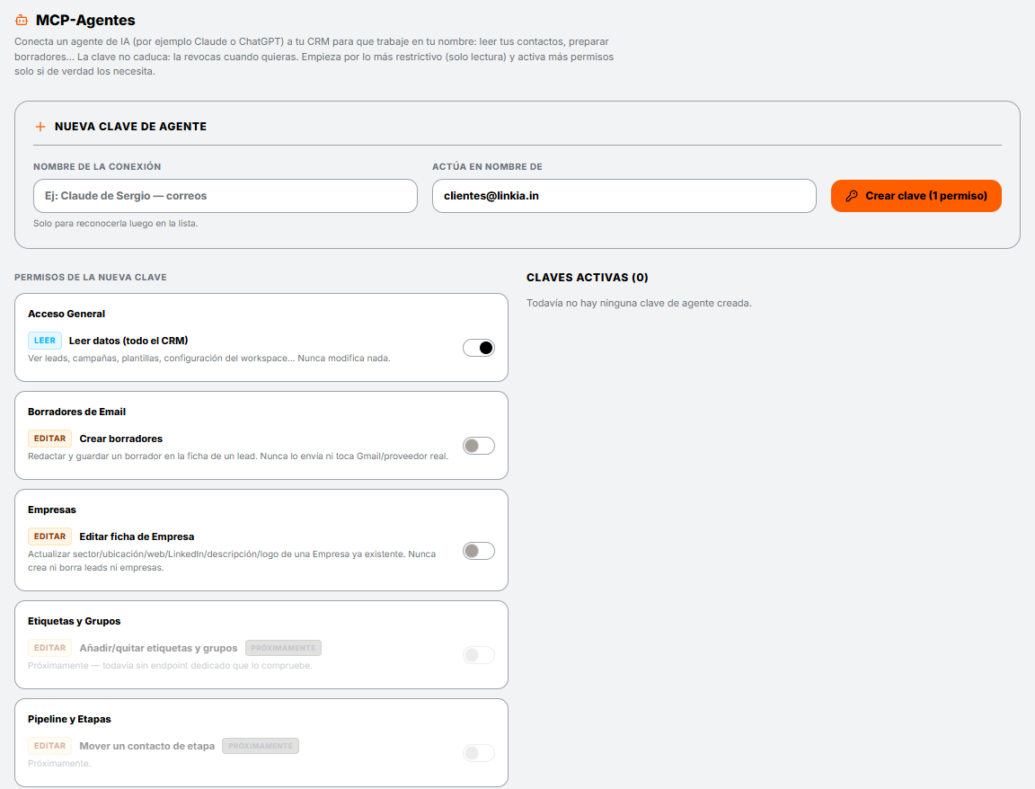
Task: Click the Añadir/quitar etiquetas y grupos label
Action: pos(158,648)
